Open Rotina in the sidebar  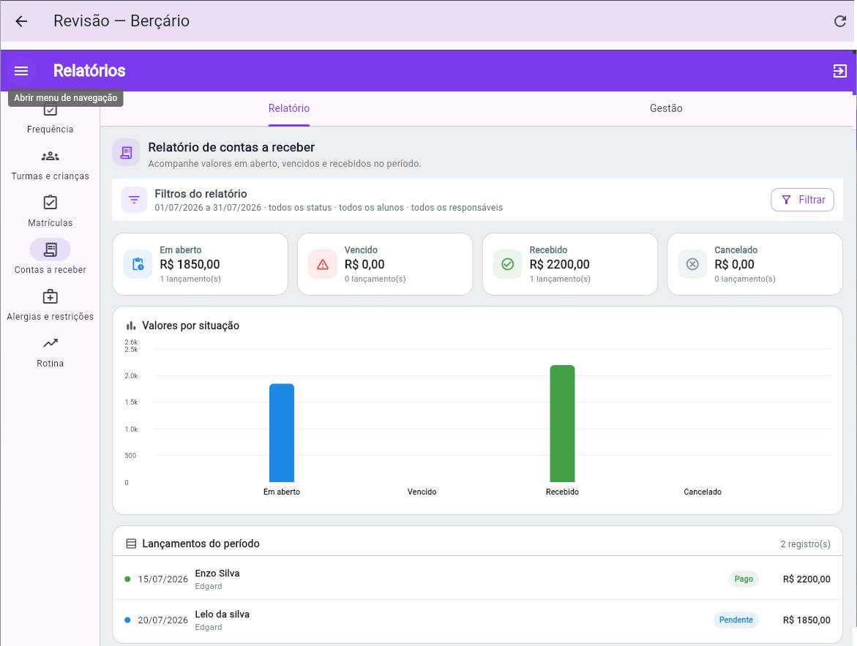50,353
